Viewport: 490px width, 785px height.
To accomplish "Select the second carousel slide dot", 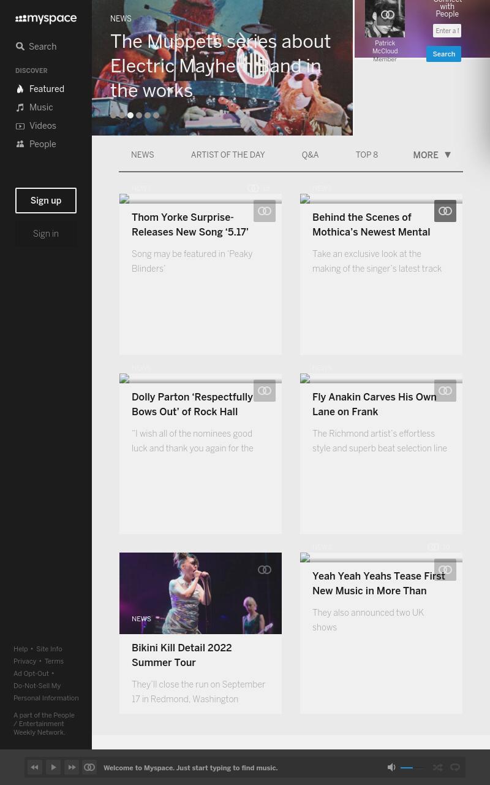I will pyautogui.click(x=122, y=115).
